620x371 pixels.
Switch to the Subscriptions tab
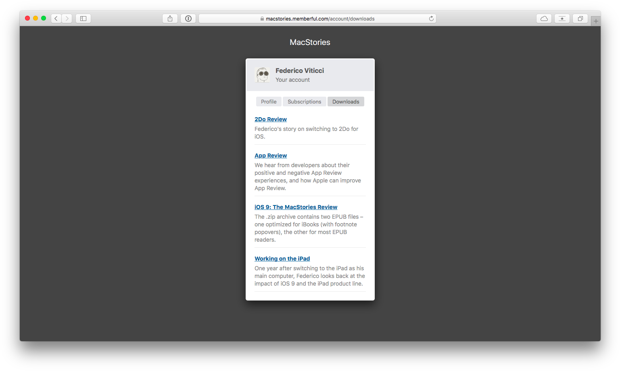tap(304, 102)
